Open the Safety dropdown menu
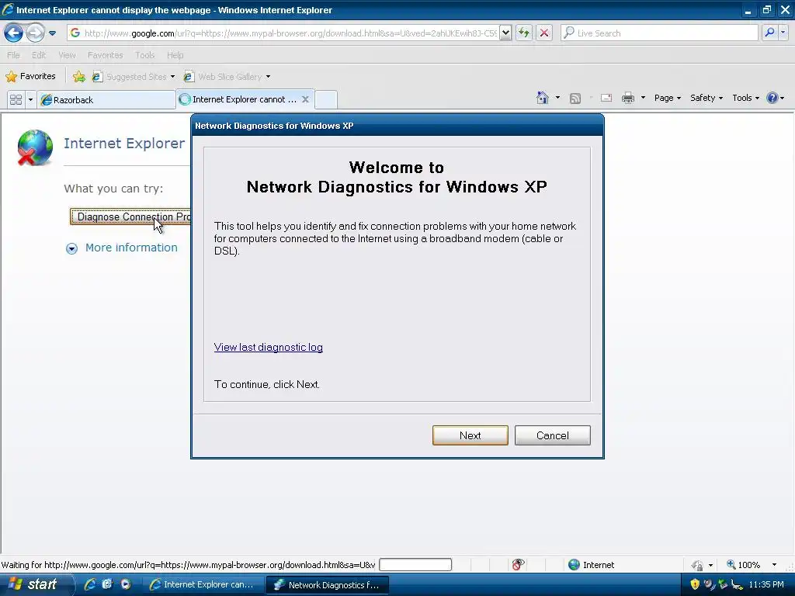Image resolution: width=795 pixels, height=596 pixels. coord(706,98)
